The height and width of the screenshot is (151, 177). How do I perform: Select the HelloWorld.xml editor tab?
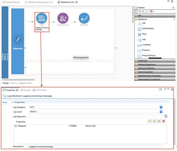[67, 2]
